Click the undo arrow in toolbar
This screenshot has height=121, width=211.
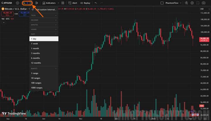96,3
